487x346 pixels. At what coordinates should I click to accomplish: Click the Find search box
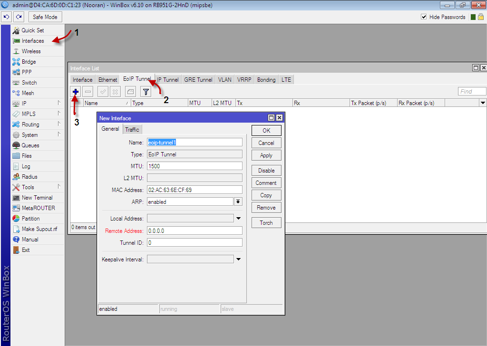472,91
